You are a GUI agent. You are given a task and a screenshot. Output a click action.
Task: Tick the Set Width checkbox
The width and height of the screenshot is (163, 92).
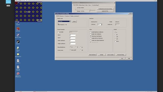[x=58, y=32]
